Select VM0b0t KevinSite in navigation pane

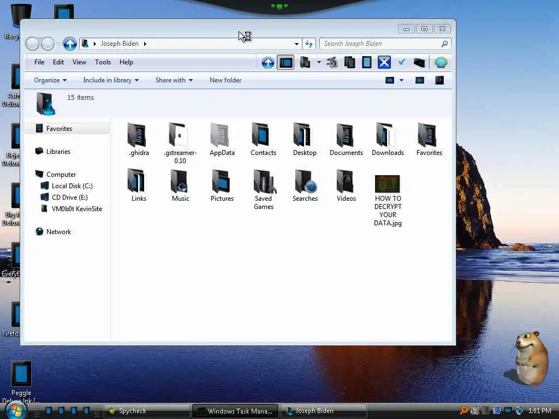pyautogui.click(x=76, y=208)
